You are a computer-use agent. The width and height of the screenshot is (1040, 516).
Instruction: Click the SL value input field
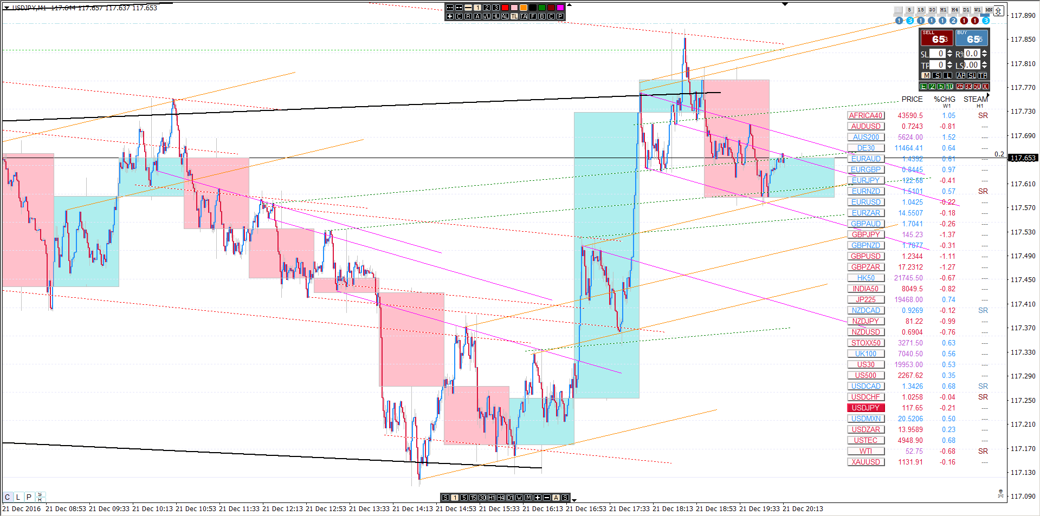(938, 54)
